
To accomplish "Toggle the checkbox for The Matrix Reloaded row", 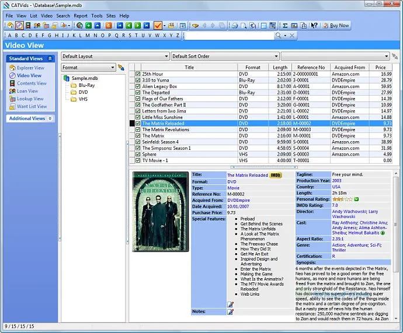I will coord(138,124).
